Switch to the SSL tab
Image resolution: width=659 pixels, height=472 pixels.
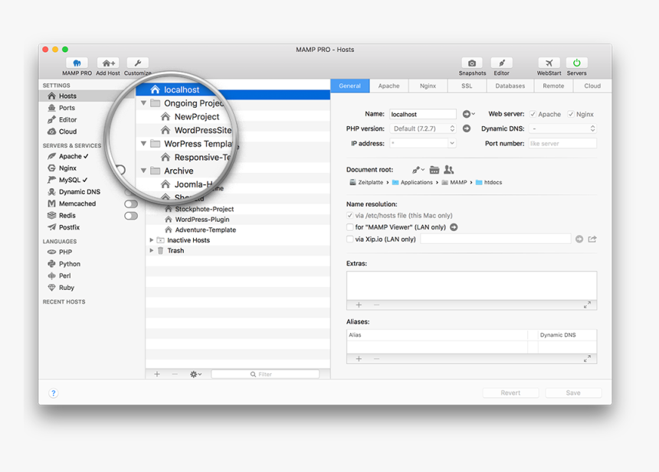click(x=467, y=86)
